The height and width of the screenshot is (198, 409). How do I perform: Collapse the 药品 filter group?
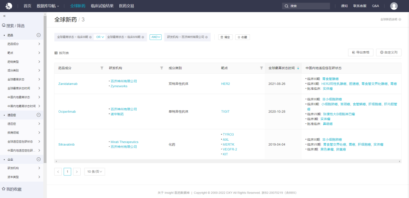(x=39, y=35)
